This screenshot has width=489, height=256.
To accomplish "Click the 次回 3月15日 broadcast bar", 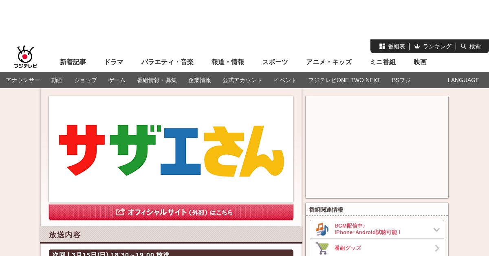I will pyautogui.click(x=171, y=253).
